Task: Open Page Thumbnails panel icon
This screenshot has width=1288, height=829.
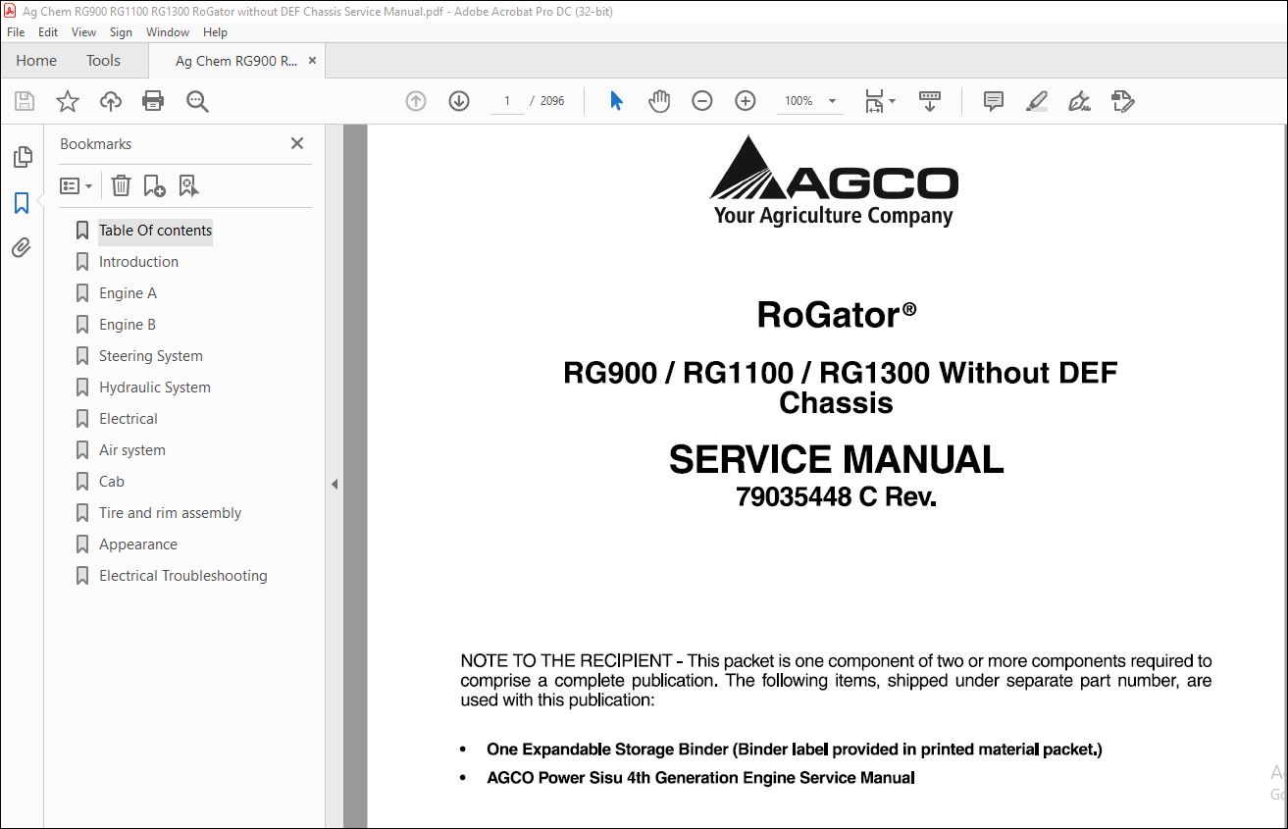Action: [22, 157]
